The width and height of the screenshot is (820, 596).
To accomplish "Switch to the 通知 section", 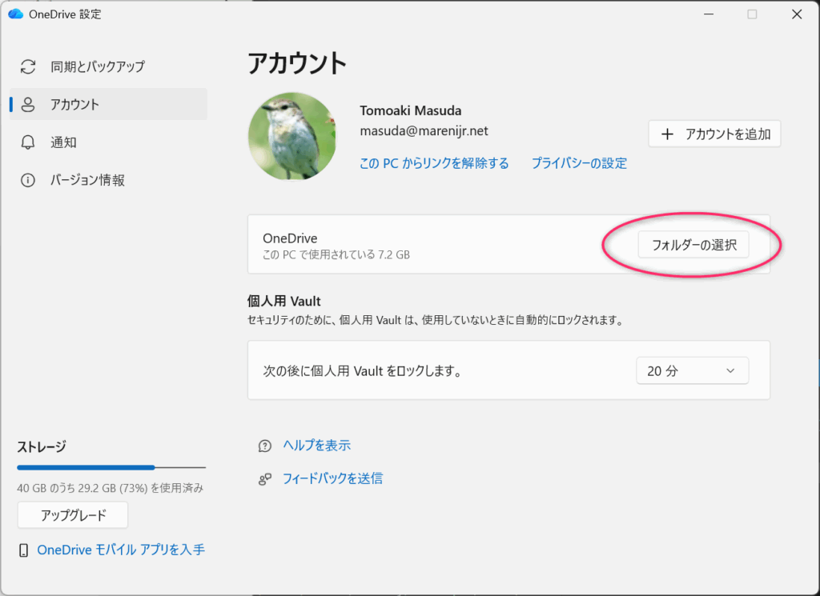I will tap(63, 142).
